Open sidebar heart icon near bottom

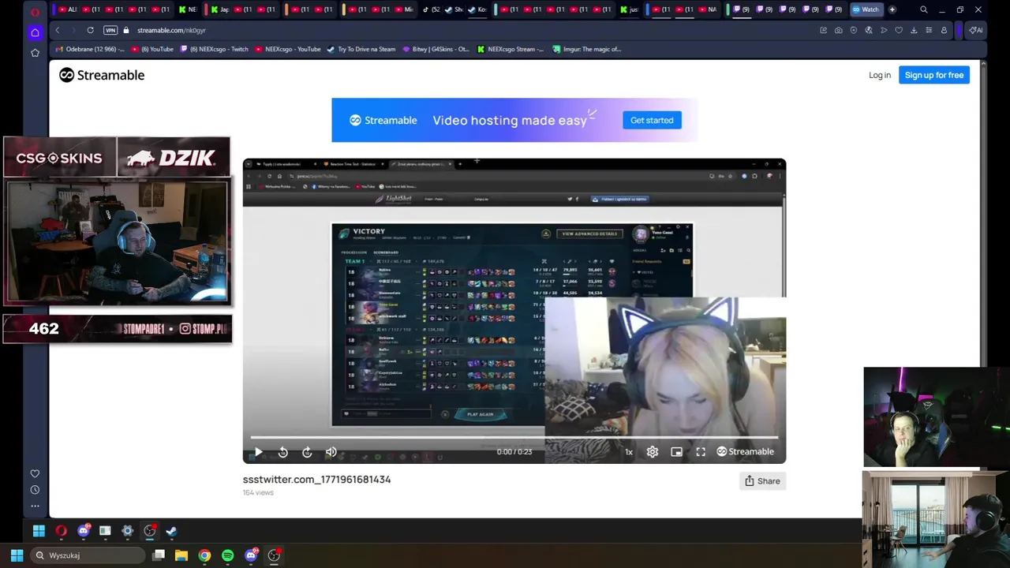(x=35, y=473)
